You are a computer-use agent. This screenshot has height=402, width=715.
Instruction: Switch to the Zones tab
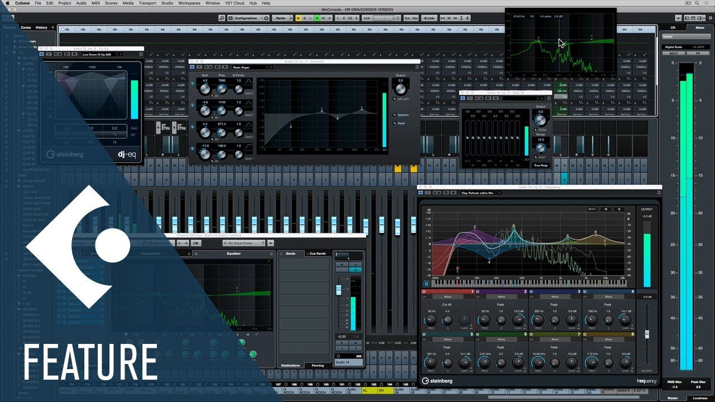pyautogui.click(x=26, y=27)
